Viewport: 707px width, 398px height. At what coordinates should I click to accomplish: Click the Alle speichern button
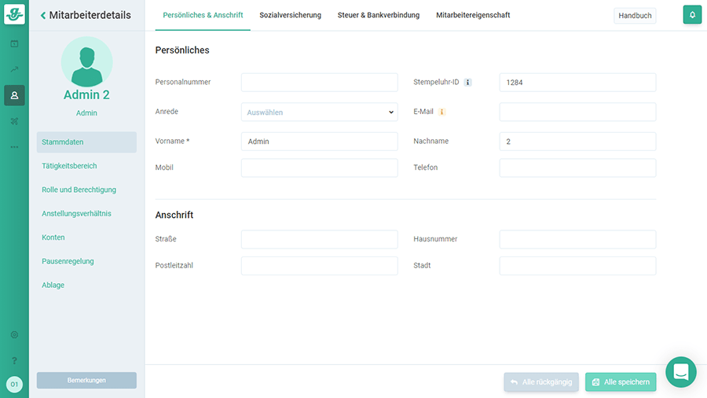[620, 382]
